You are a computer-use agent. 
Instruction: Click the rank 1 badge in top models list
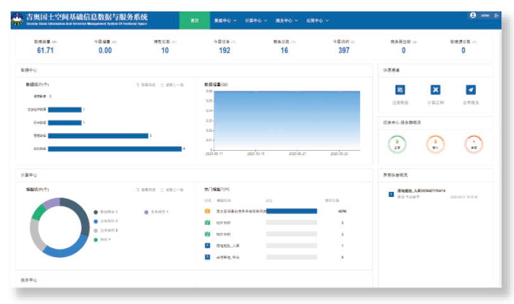[x=207, y=211]
